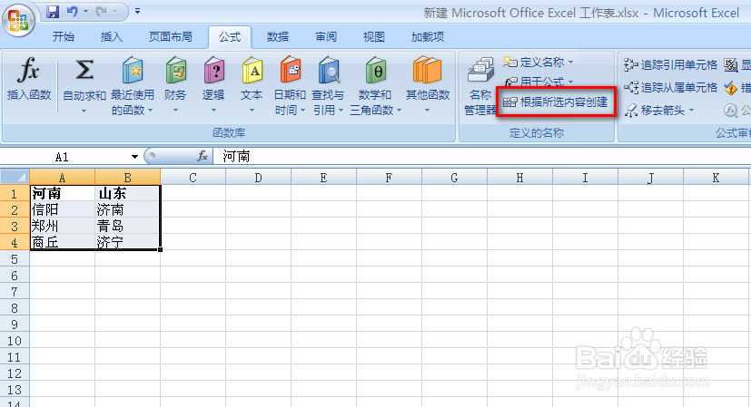Click the Redo arrow icon
751x407 pixels.
101,12
